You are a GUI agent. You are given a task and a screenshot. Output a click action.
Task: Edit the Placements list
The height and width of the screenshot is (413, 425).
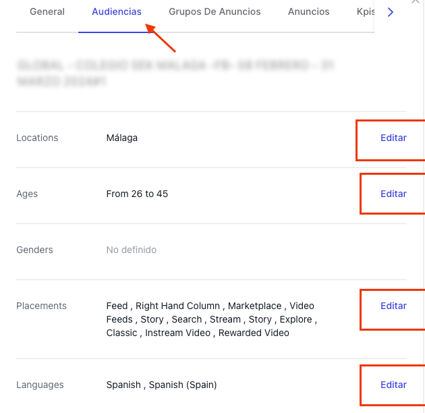click(x=393, y=306)
